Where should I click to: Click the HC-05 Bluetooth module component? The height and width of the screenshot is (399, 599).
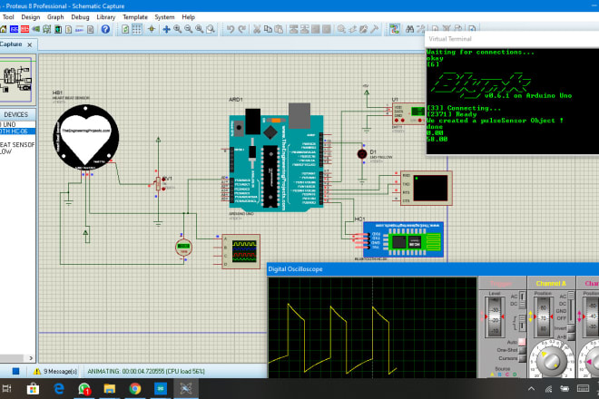(x=403, y=239)
